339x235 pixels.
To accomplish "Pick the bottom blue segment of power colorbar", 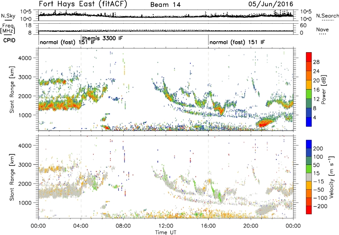I will coord(309,122).
